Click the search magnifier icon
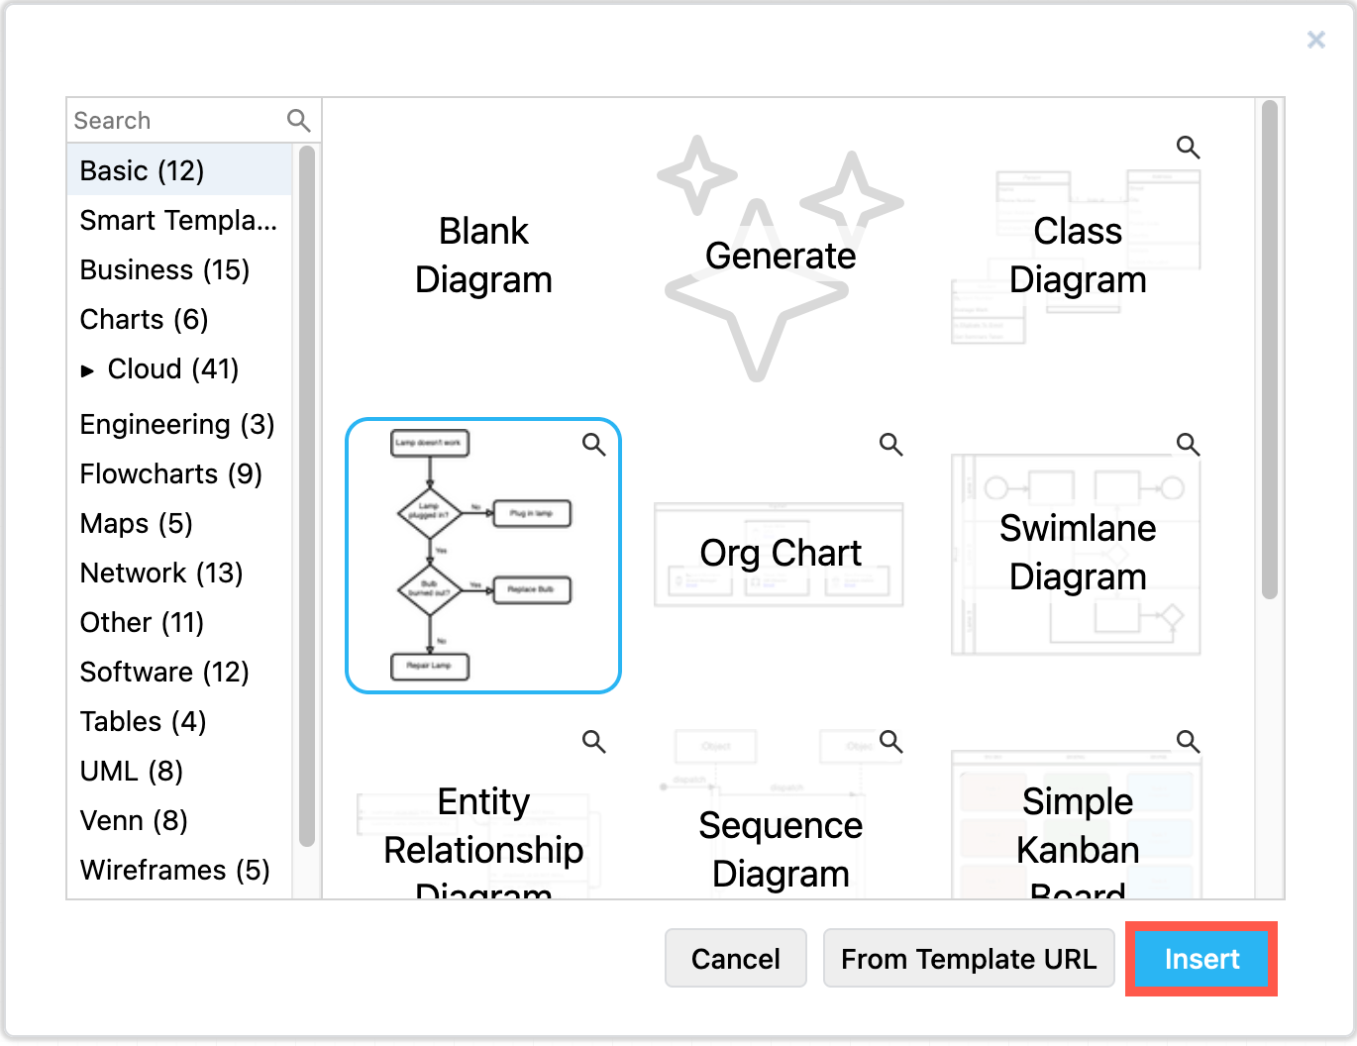 298,120
